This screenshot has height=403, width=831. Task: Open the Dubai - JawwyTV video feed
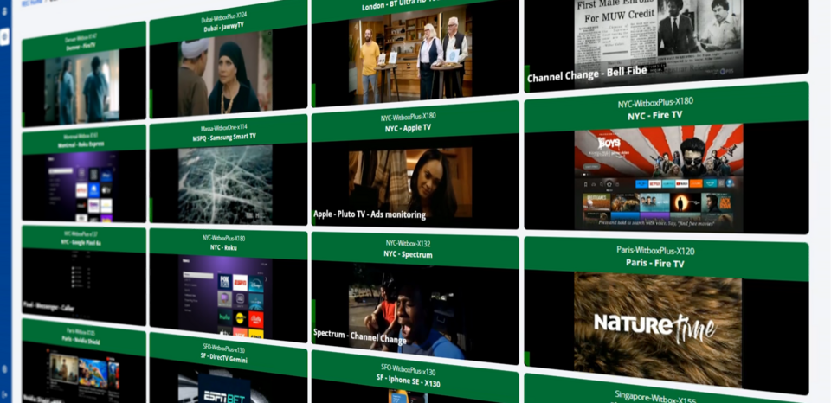[225, 73]
